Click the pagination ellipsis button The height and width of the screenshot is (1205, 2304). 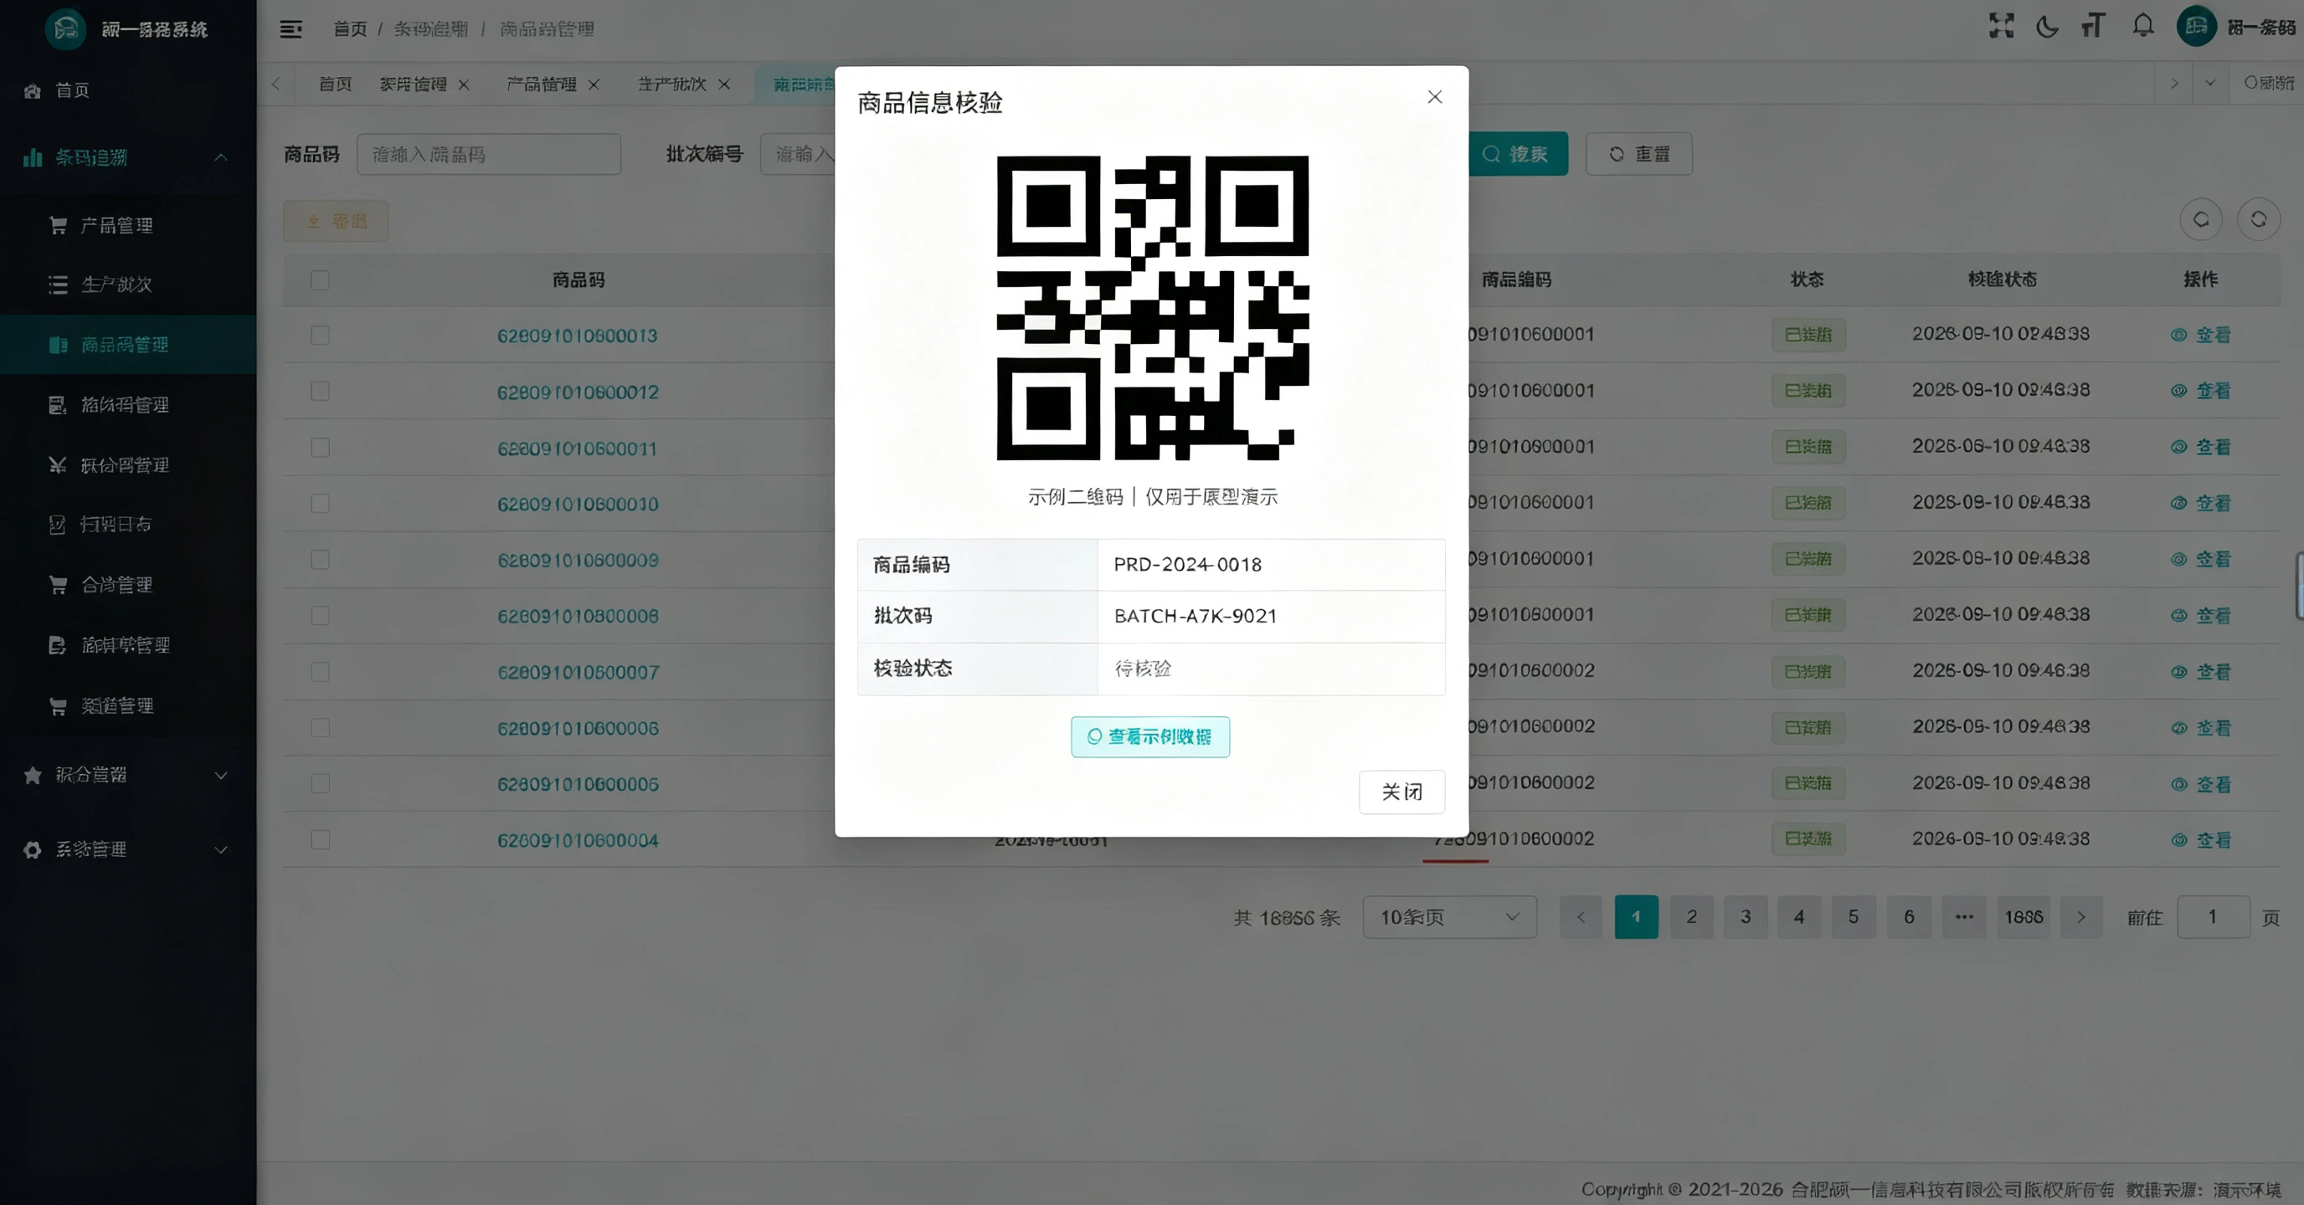(1964, 917)
